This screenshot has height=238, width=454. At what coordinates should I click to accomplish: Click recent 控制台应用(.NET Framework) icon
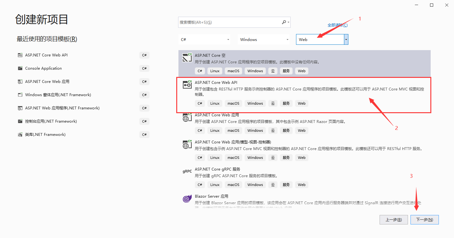pyautogui.click(x=20, y=121)
